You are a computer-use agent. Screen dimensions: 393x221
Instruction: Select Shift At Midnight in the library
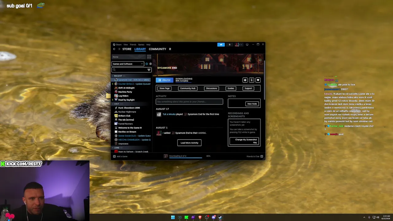[131, 88]
